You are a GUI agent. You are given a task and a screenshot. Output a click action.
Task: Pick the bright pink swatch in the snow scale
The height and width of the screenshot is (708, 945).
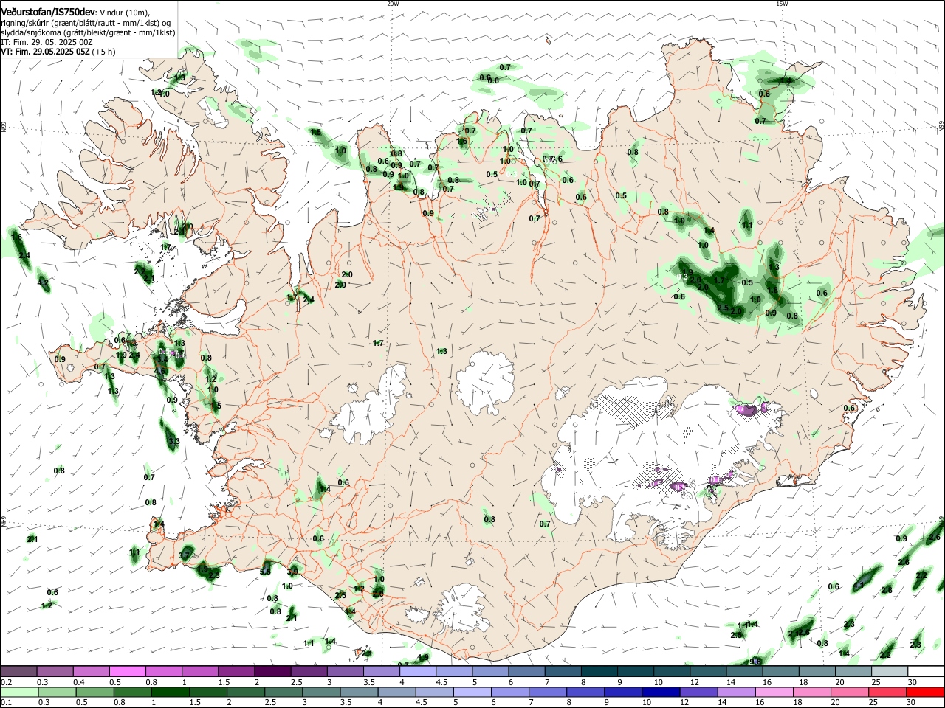[127, 671]
